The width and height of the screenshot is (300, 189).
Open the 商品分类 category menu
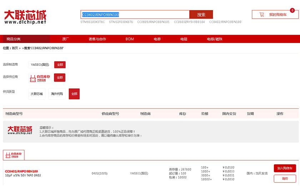pyautogui.click(x=14, y=39)
